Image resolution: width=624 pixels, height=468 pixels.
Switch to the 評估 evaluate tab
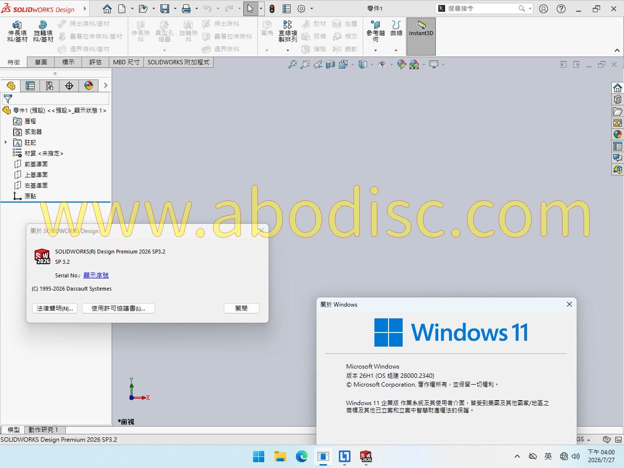(x=96, y=62)
